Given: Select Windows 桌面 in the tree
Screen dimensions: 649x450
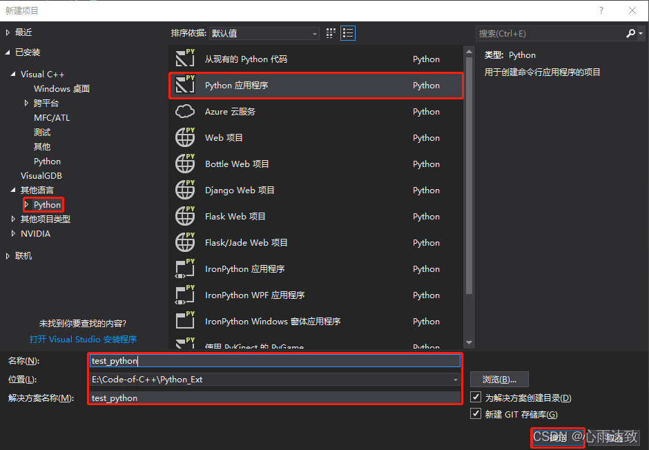Looking at the screenshot, I should pos(61,89).
